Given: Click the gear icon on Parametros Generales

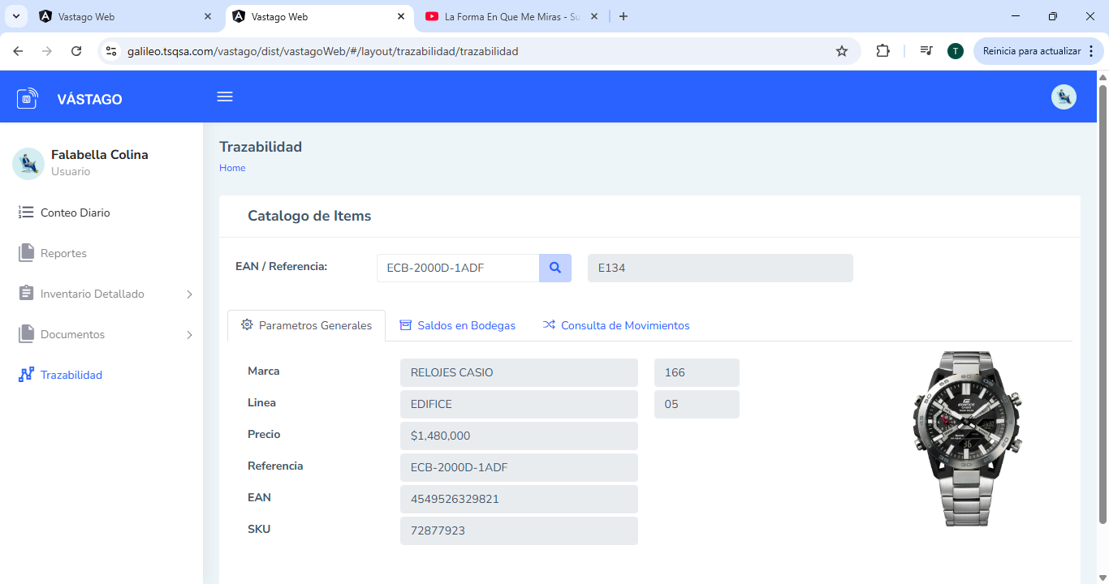Looking at the screenshot, I should 247,324.
